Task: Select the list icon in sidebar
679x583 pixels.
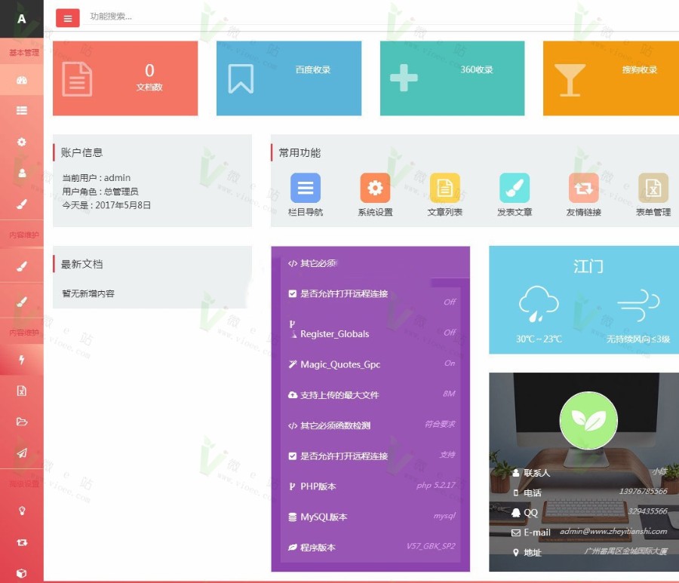Action: click(x=22, y=110)
